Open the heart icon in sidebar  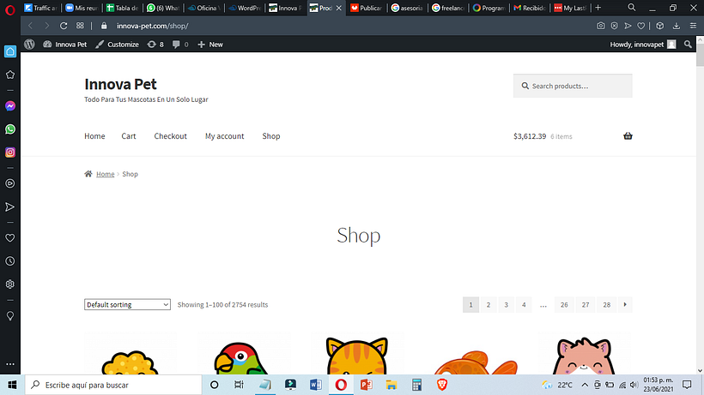click(x=10, y=238)
